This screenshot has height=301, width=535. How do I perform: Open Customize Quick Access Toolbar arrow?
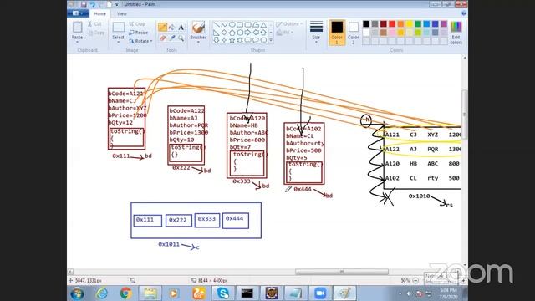(117, 4)
